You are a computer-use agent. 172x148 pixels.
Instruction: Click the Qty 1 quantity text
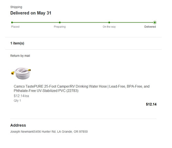[17, 101]
